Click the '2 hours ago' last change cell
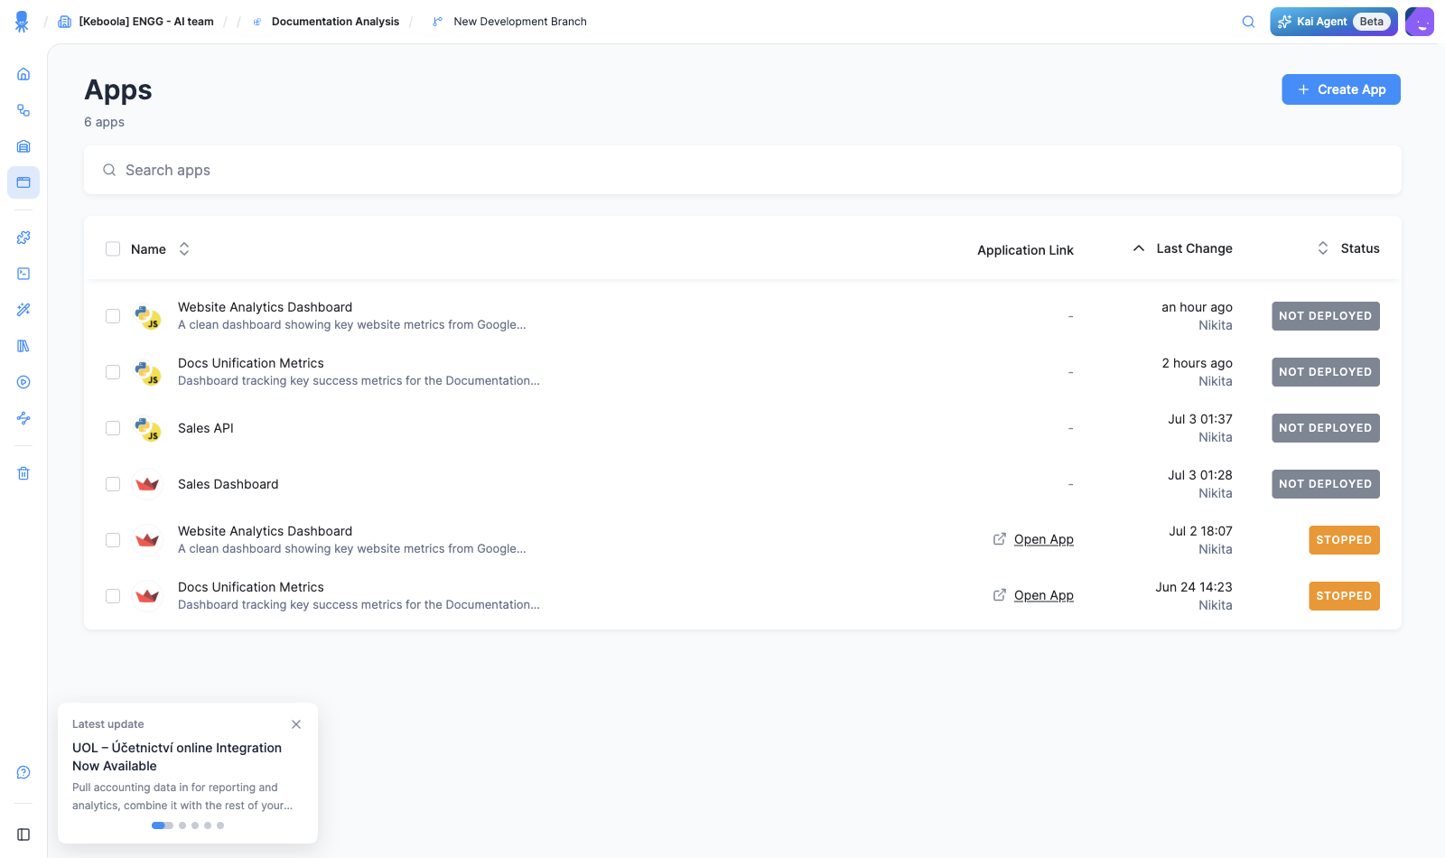The width and height of the screenshot is (1445, 858). (1198, 363)
